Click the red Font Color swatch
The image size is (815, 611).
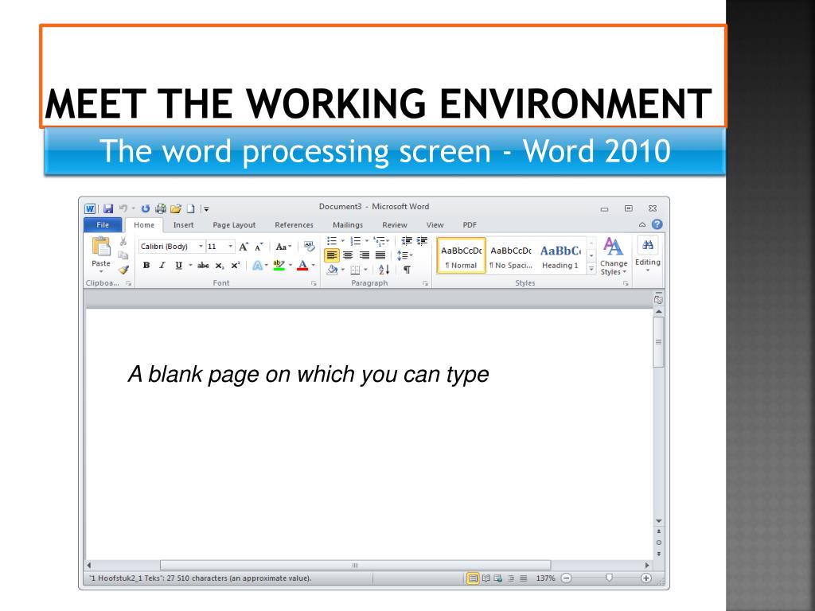coord(302,266)
